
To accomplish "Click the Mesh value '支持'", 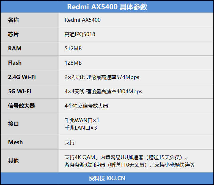I will tap(70, 142).
